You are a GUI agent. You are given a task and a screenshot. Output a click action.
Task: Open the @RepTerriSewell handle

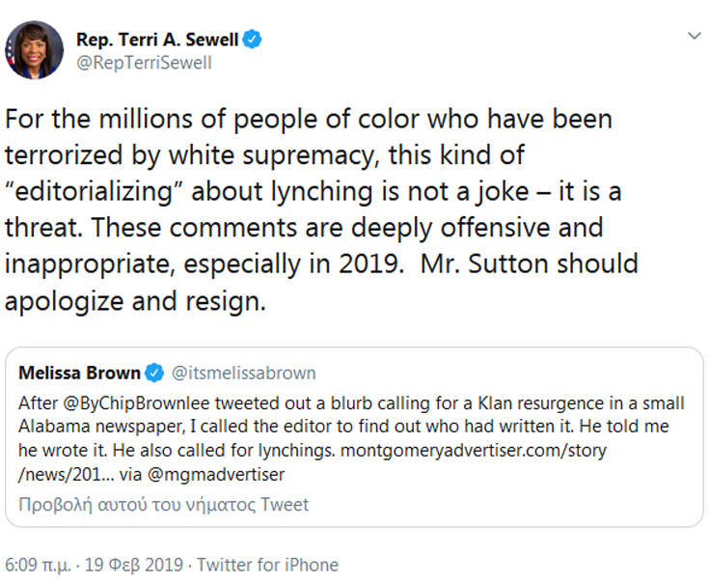[x=144, y=63]
